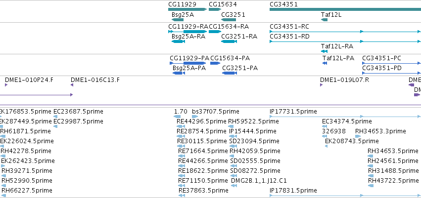Click the RH34653.3prime EST glyph

point(358,136)
